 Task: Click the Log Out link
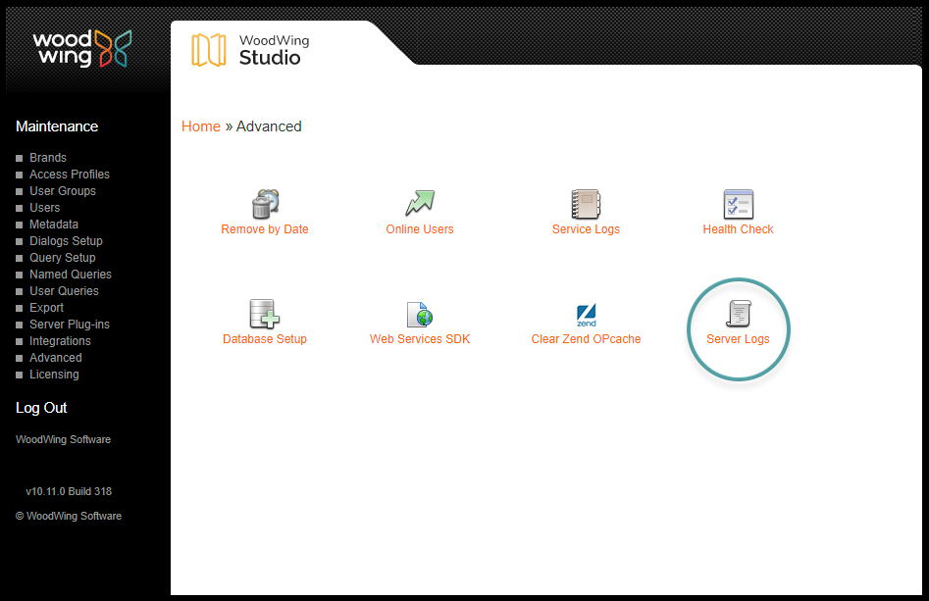click(x=41, y=408)
